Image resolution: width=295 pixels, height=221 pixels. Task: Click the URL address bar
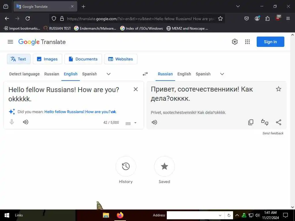141,19
